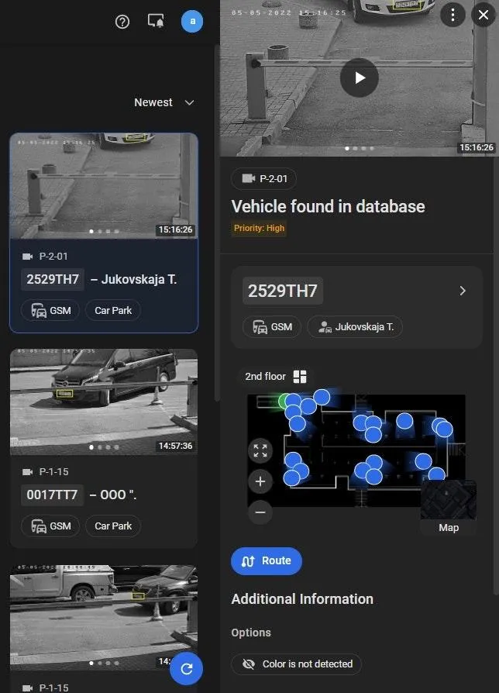499x693 pixels.
Task: Click P-1-15 camera label on 0017TT7 card
Action: [x=46, y=472]
